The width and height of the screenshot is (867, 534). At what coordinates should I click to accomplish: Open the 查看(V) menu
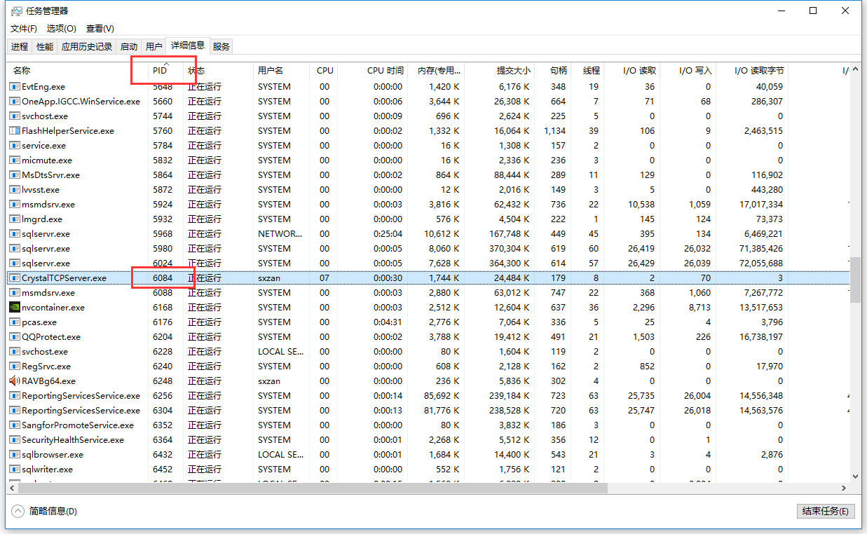click(x=100, y=29)
